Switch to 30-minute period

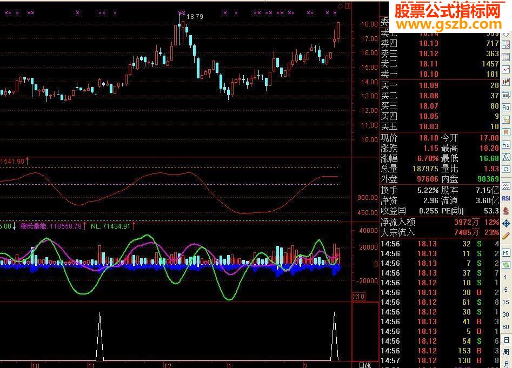(506, 315)
